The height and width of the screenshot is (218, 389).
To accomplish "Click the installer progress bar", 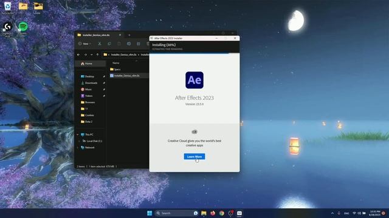I will click(x=194, y=53).
